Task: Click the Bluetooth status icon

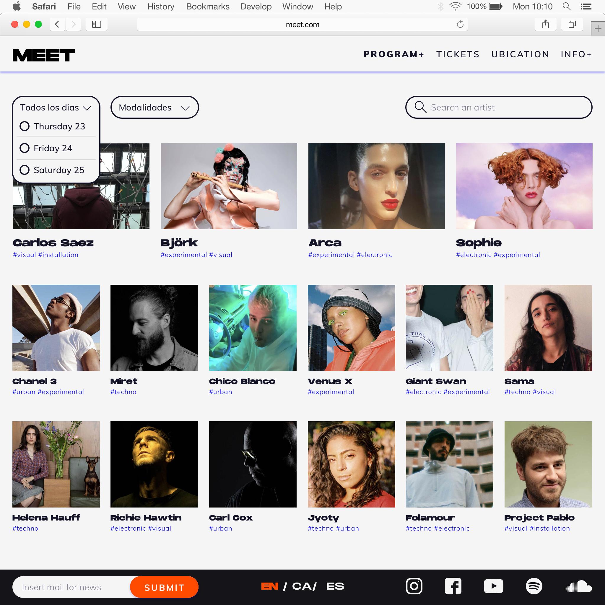Action: tap(440, 6)
